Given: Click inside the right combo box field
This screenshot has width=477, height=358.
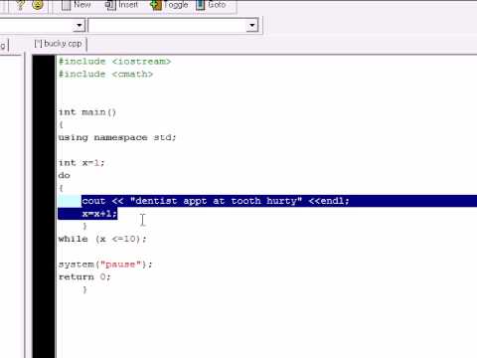Looking at the screenshot, I should tap(168, 25).
